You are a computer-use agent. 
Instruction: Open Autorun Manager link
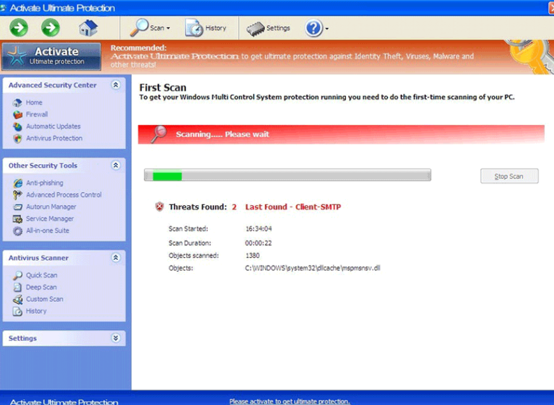pyautogui.click(x=51, y=207)
